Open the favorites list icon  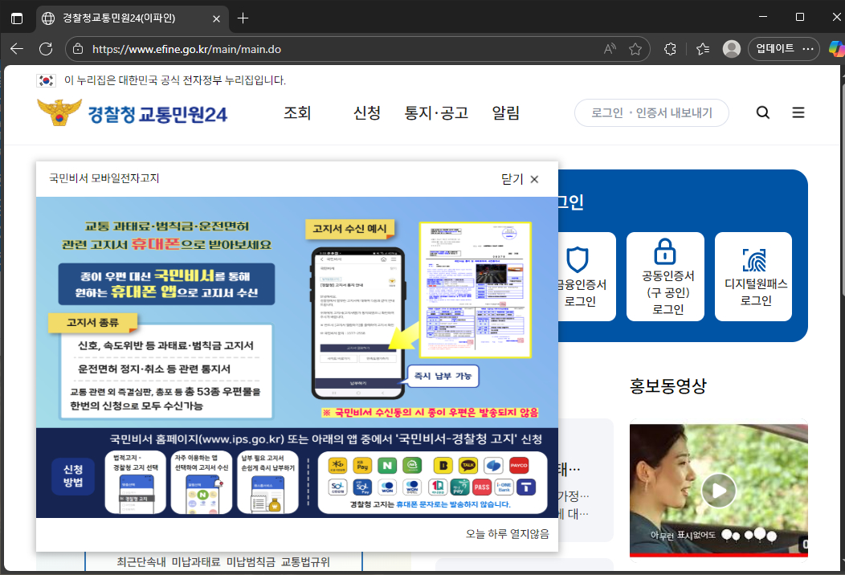[x=703, y=49]
